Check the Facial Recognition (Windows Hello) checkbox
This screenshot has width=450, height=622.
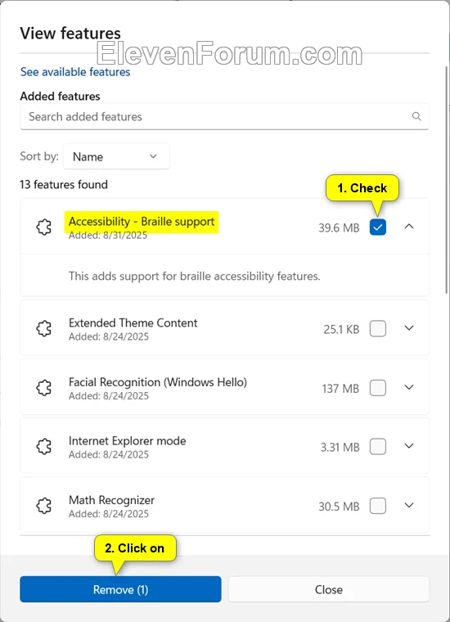pos(378,388)
